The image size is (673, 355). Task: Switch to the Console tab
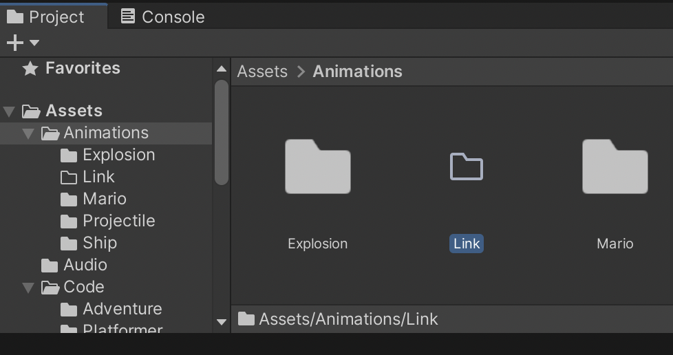(x=163, y=17)
